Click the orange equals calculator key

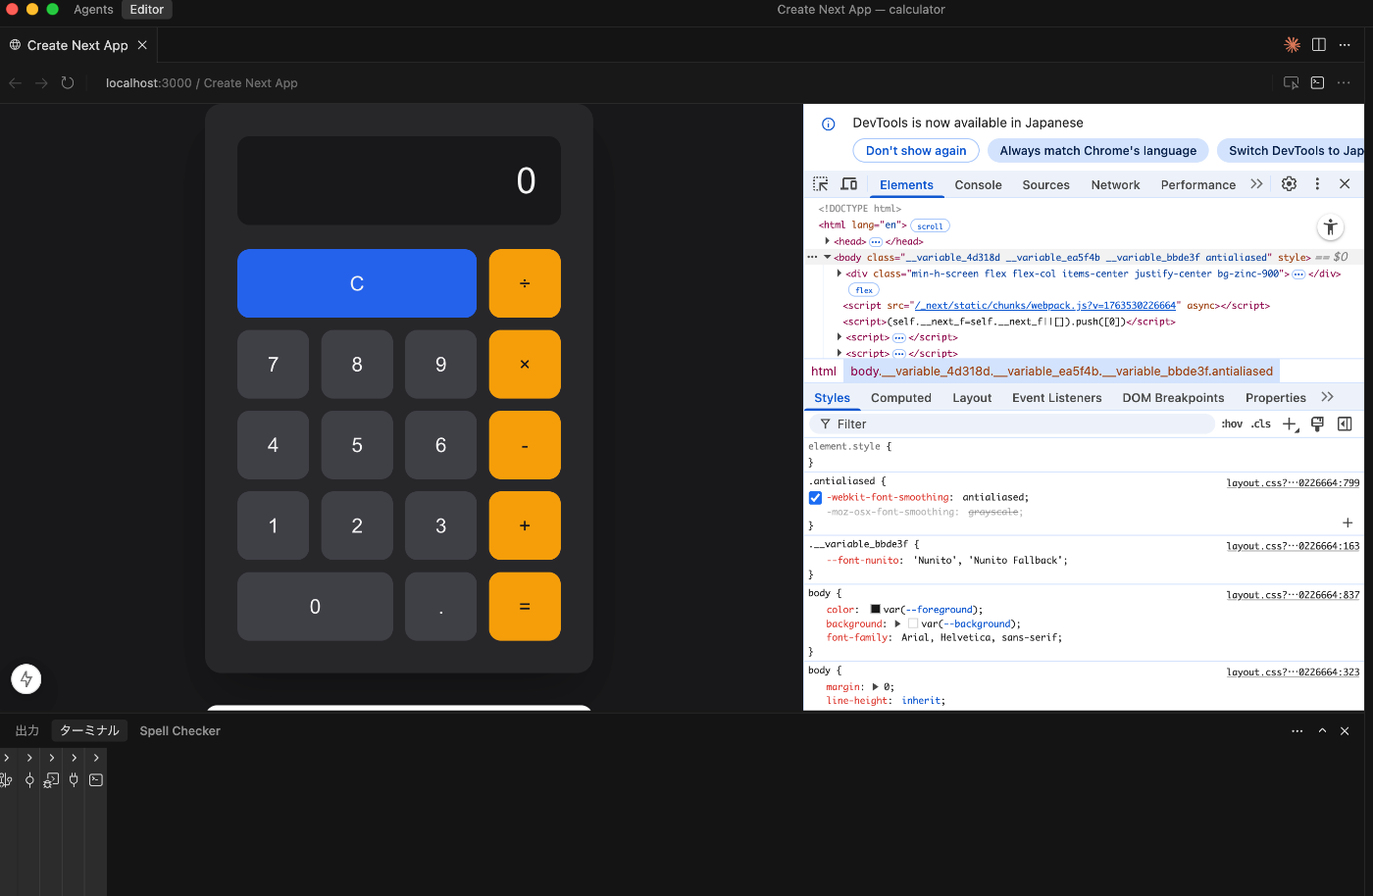525,607
